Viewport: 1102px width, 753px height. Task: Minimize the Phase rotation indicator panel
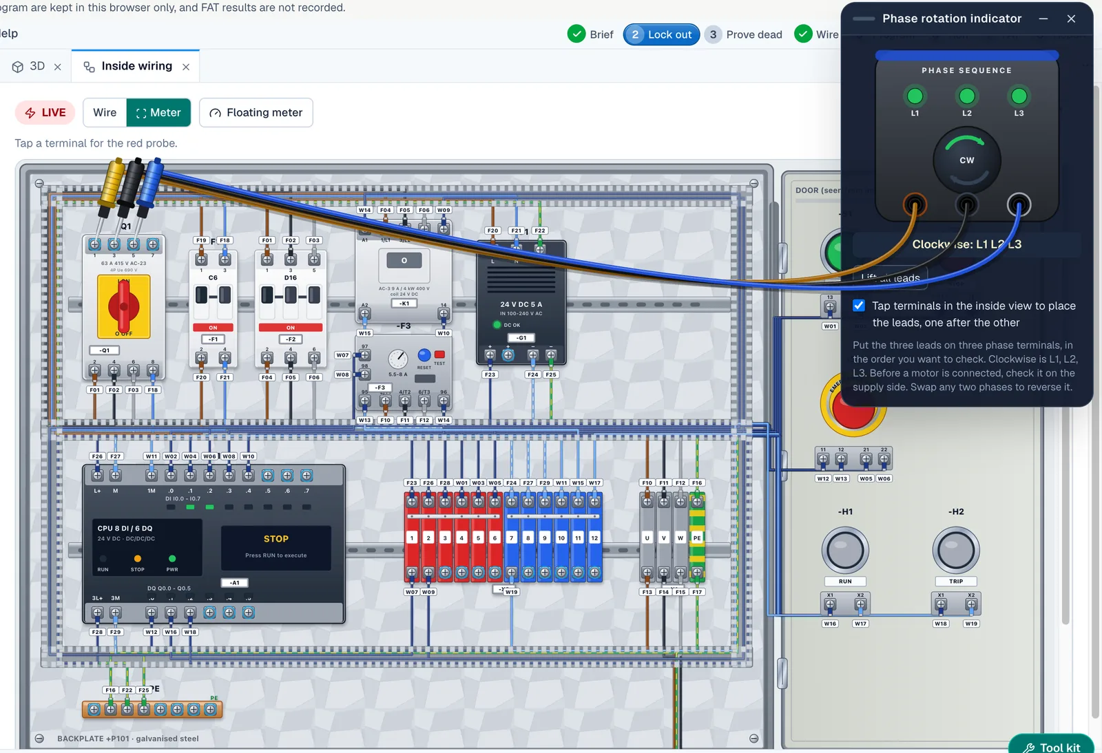[x=1043, y=19]
